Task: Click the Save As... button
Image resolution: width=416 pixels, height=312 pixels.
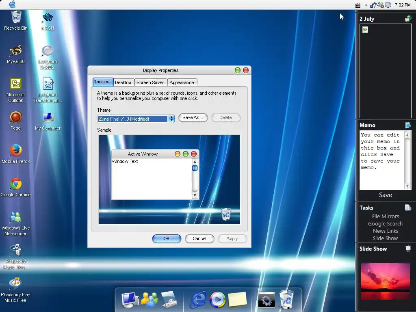Action: 193,117
